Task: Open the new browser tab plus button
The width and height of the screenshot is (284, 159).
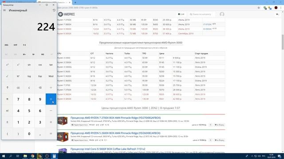Action: pos(75,3)
